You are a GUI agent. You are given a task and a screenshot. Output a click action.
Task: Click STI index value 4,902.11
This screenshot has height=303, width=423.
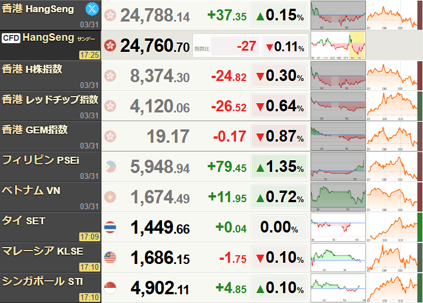click(x=160, y=288)
